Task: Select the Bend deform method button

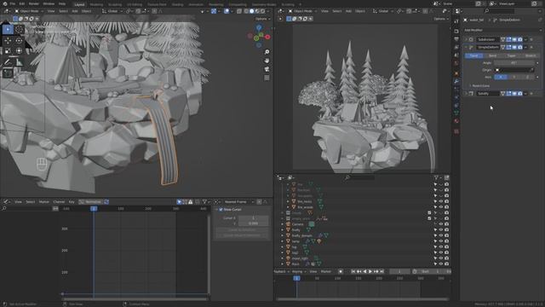Action: (492, 55)
